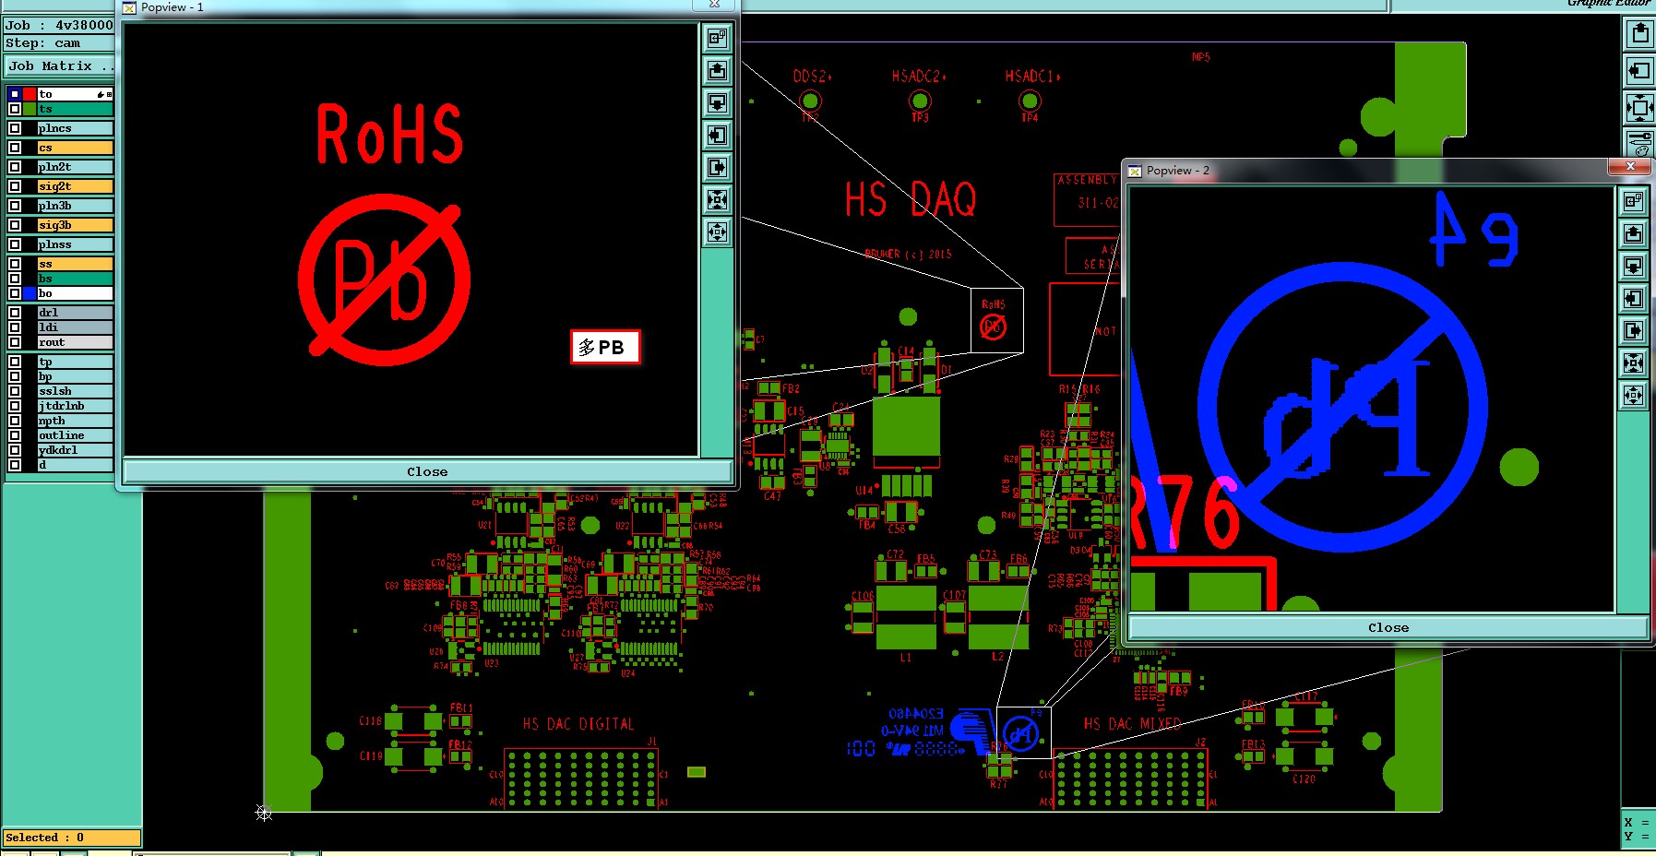Click the pan-left icon in Popview 2
Viewport: 1656px width, 856px height.
coord(1633,298)
